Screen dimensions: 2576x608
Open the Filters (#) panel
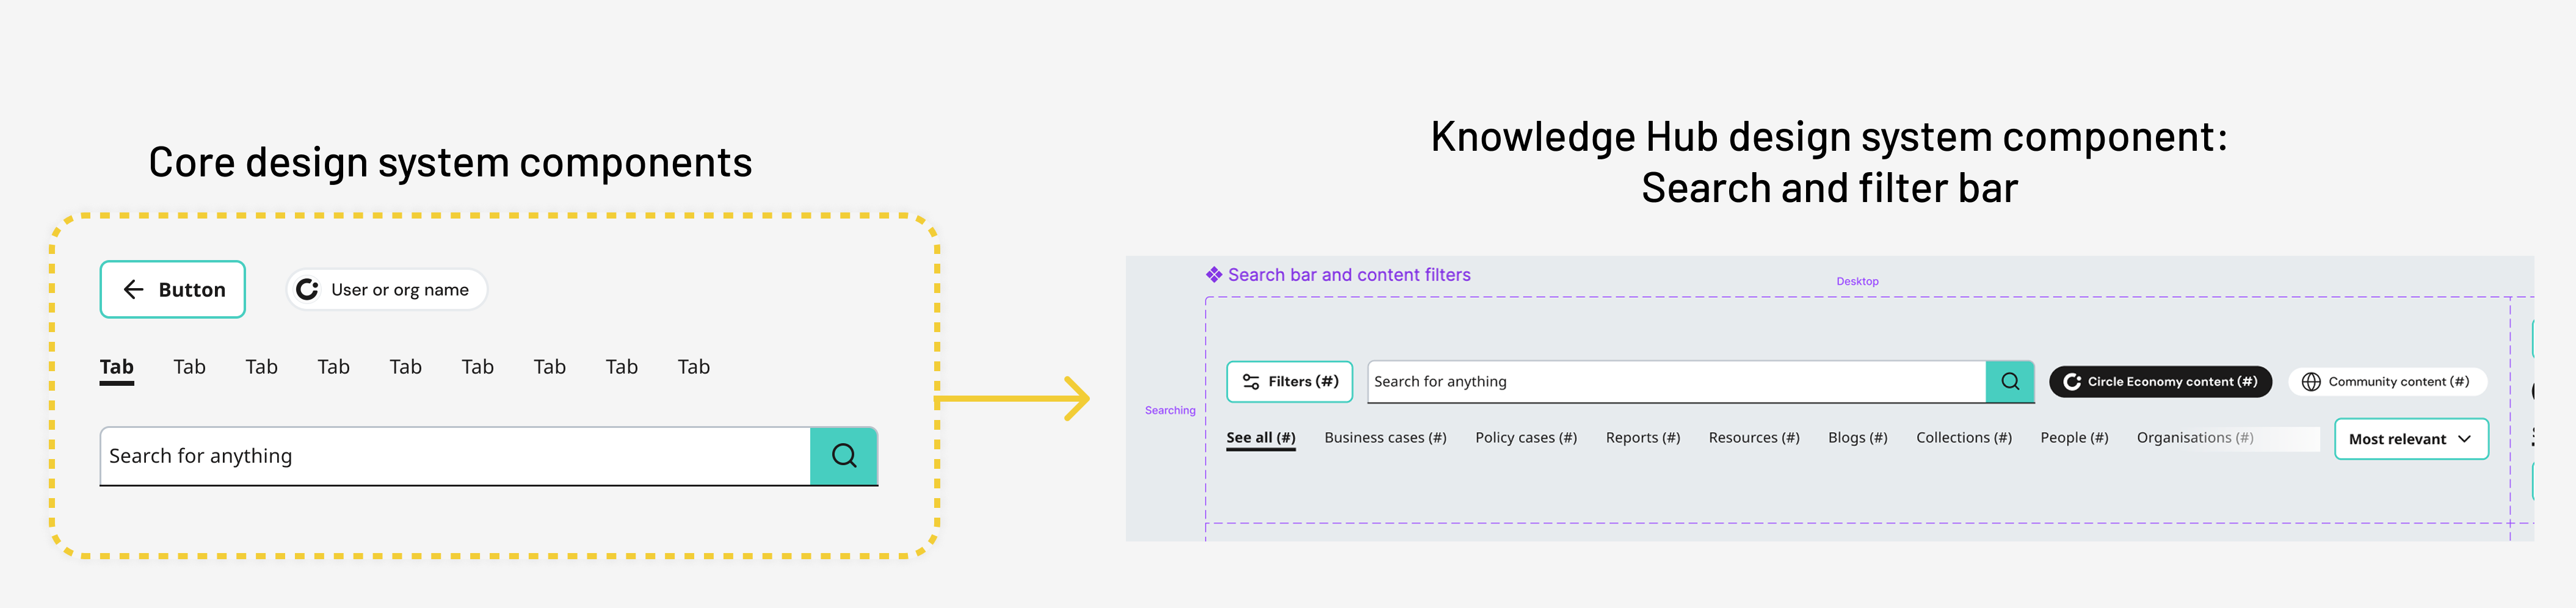[x=1289, y=382]
